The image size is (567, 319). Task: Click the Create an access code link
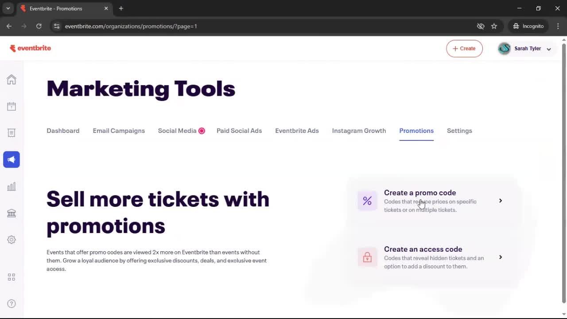click(423, 249)
